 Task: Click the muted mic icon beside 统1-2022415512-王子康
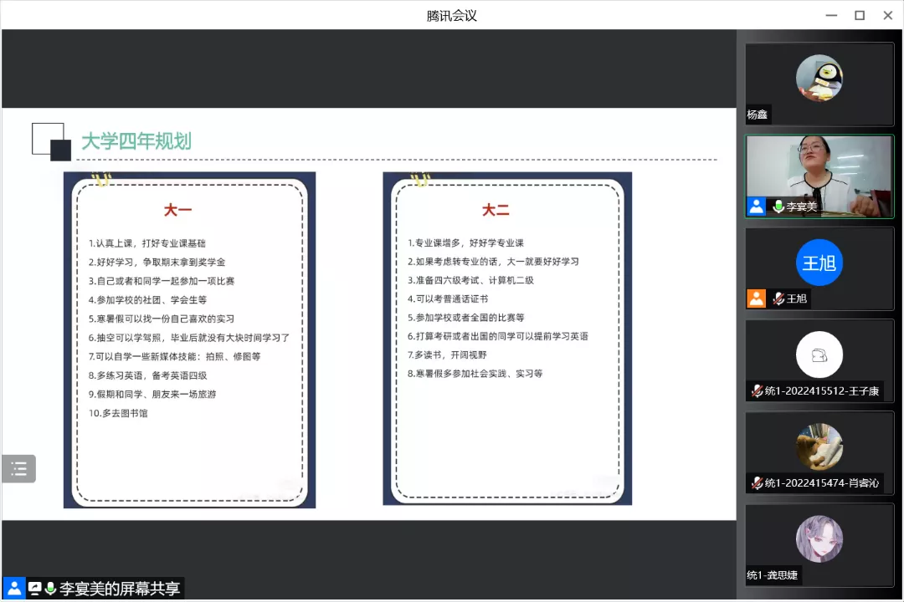tap(757, 390)
